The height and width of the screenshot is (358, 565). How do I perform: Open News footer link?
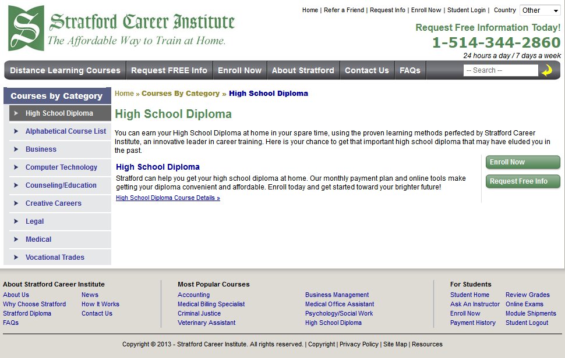point(90,295)
